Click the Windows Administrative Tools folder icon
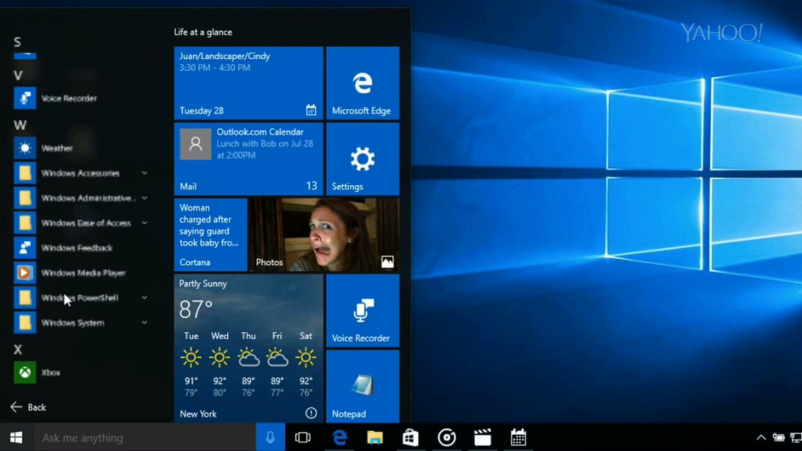This screenshot has width=802, height=451. coord(25,198)
